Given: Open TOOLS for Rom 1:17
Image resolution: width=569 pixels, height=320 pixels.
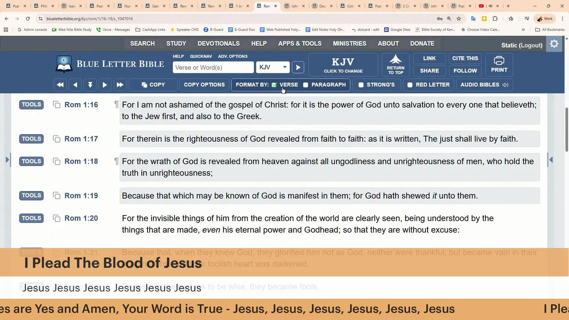Looking at the screenshot, I should coord(32,139).
